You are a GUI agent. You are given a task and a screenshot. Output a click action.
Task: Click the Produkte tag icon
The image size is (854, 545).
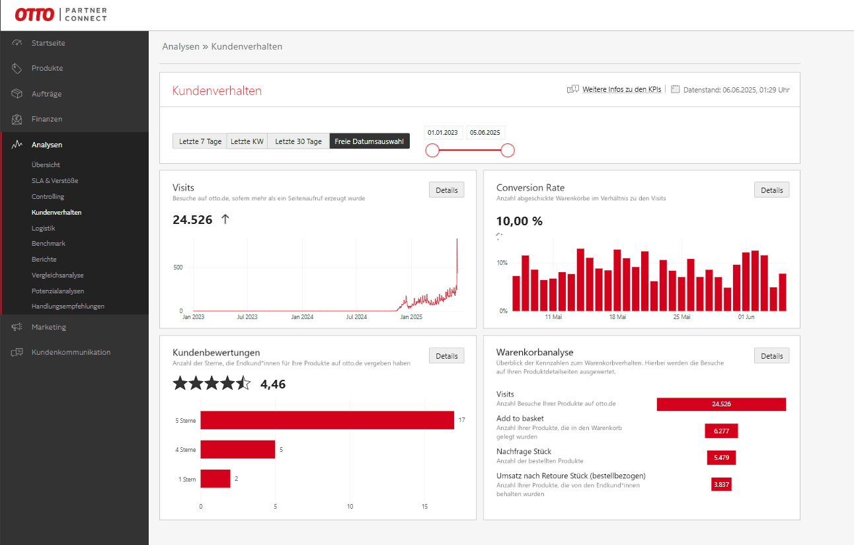[17, 68]
